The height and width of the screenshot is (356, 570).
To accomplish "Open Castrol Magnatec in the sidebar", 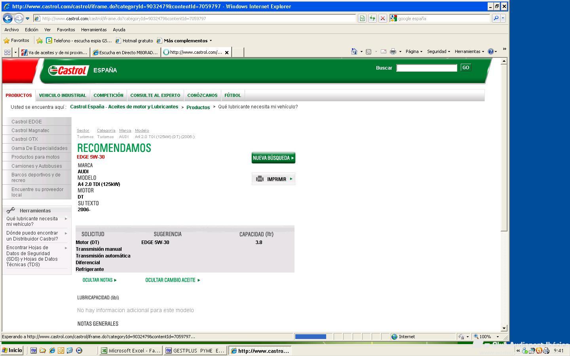I will pyautogui.click(x=30, y=130).
